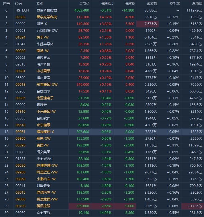
Task: Open 众安在线 stock name
Action: coord(43,213)
